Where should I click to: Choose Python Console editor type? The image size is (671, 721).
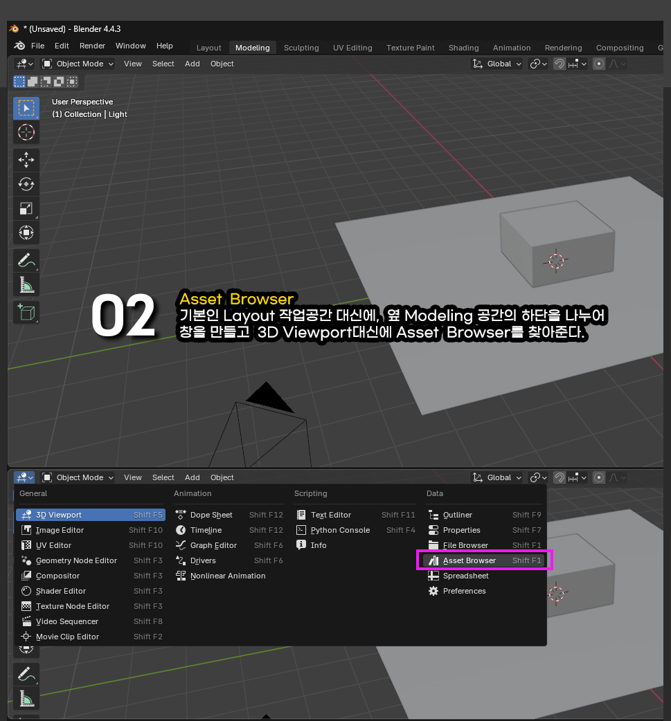click(x=355, y=530)
